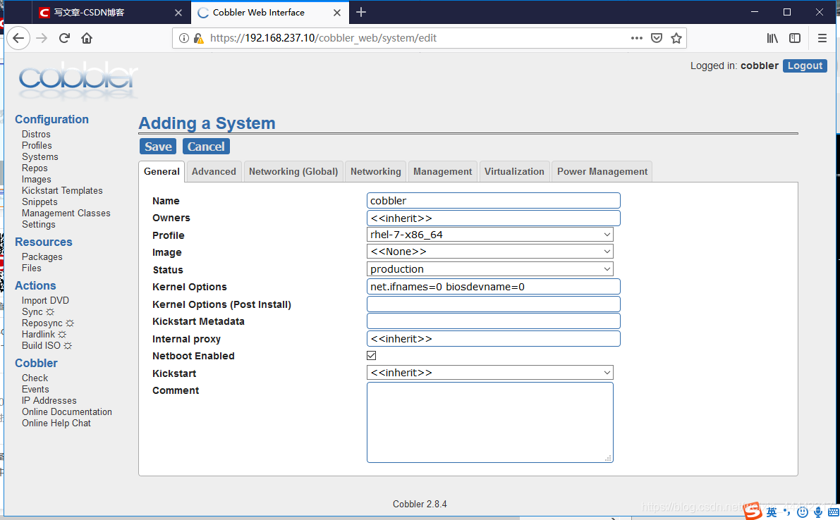Open Systems in the sidebar
Screen dimensions: 840x520
pos(40,156)
